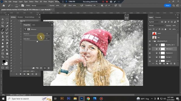This screenshot has height=101, width=181.
Task: Open the Edit Toolbar ellipsis menu
Action: coord(7,57)
